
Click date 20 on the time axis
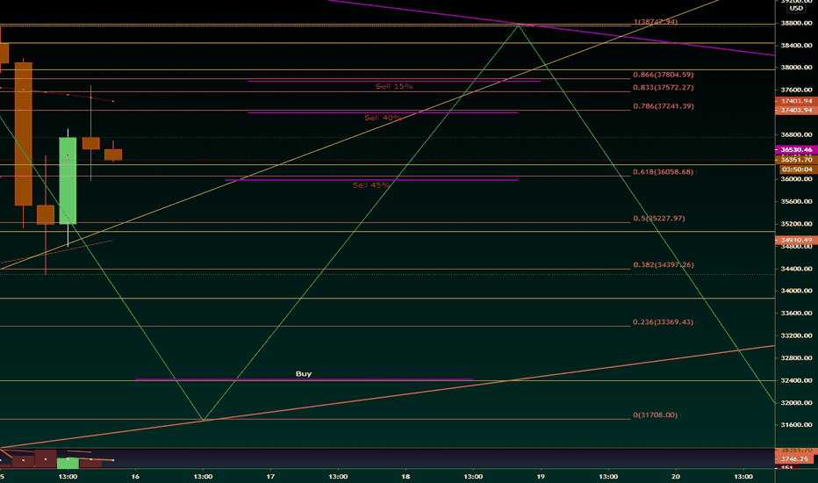point(676,476)
